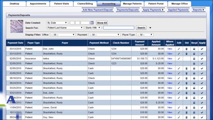Click check number 5474567345665867 cell
Image resolution: width=213 pixels, height=120 pixels.
121,59
